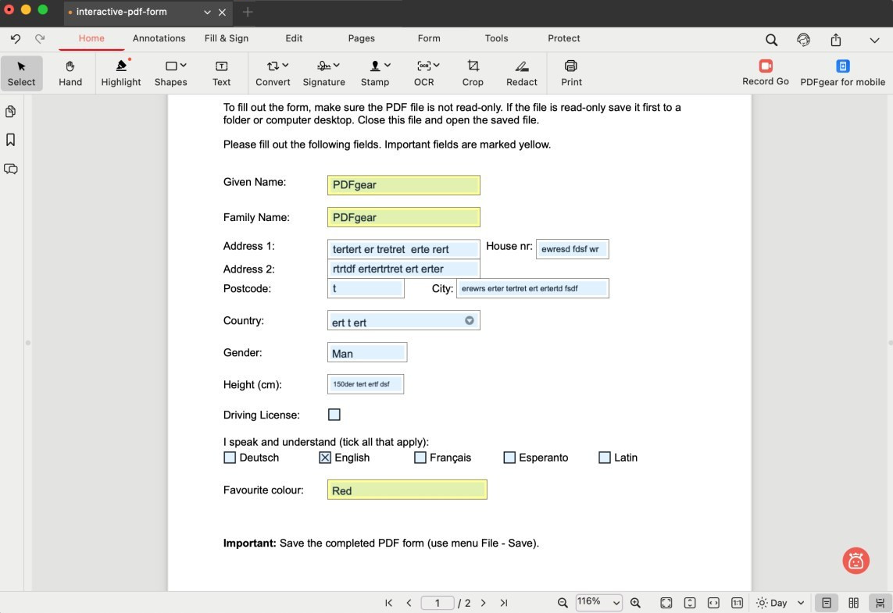Tick the Driving License checkbox
The image size is (893, 613).
pos(334,415)
